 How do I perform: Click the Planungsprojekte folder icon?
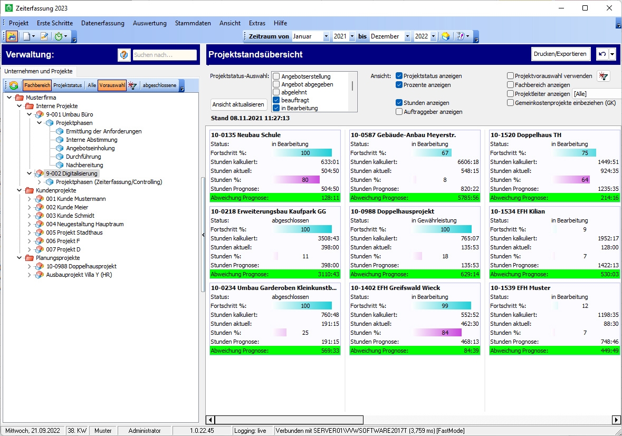point(30,258)
